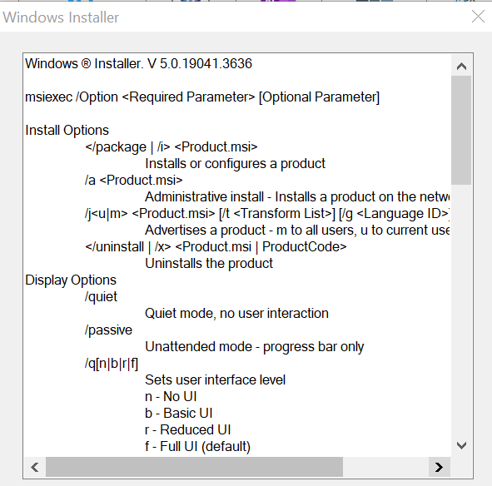The image size is (492, 486).
Task: Click the scroll down arrow of the help text
Action: 461,445
